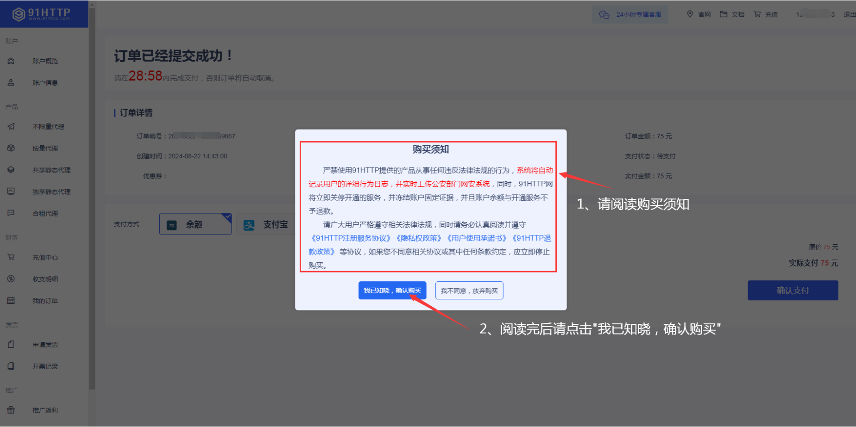856x427 pixels.
Task: Click the 账户信息 person icon
Action: pos(11,82)
